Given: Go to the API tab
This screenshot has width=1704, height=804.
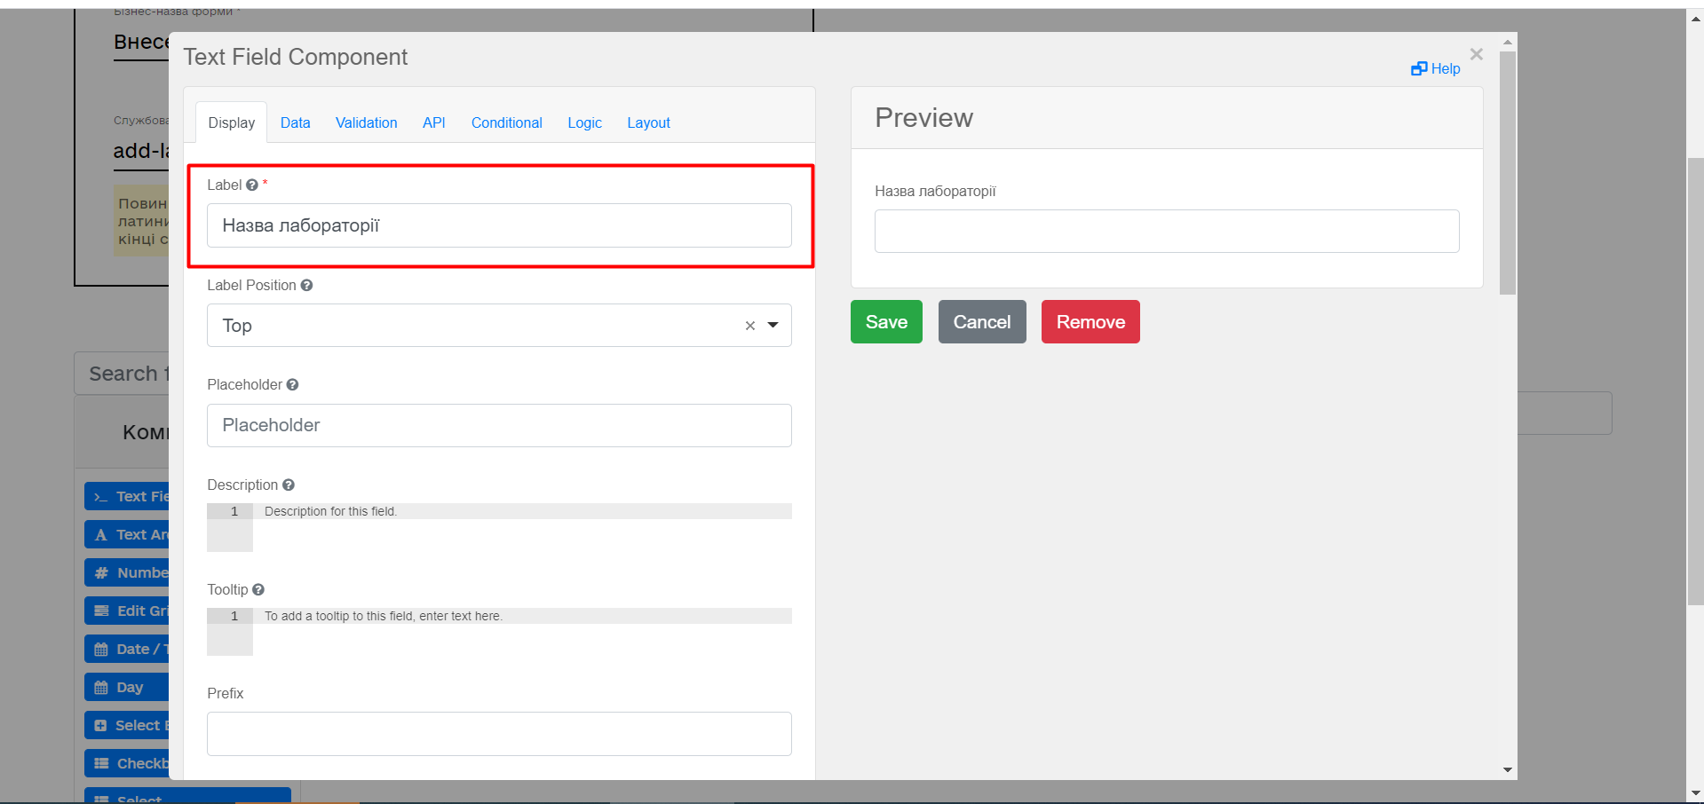Looking at the screenshot, I should point(433,123).
